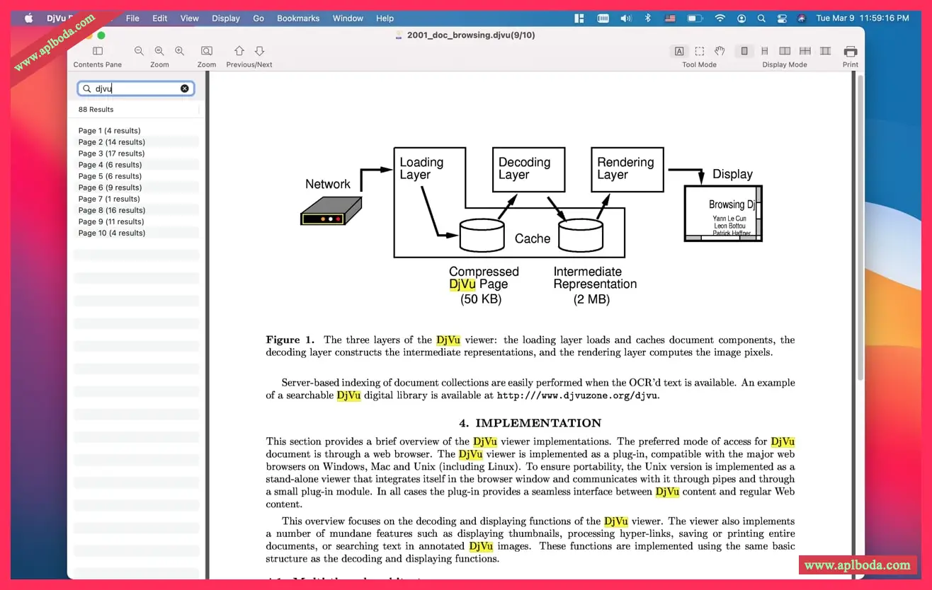Clear the search field text
932x590 pixels.
coord(185,88)
